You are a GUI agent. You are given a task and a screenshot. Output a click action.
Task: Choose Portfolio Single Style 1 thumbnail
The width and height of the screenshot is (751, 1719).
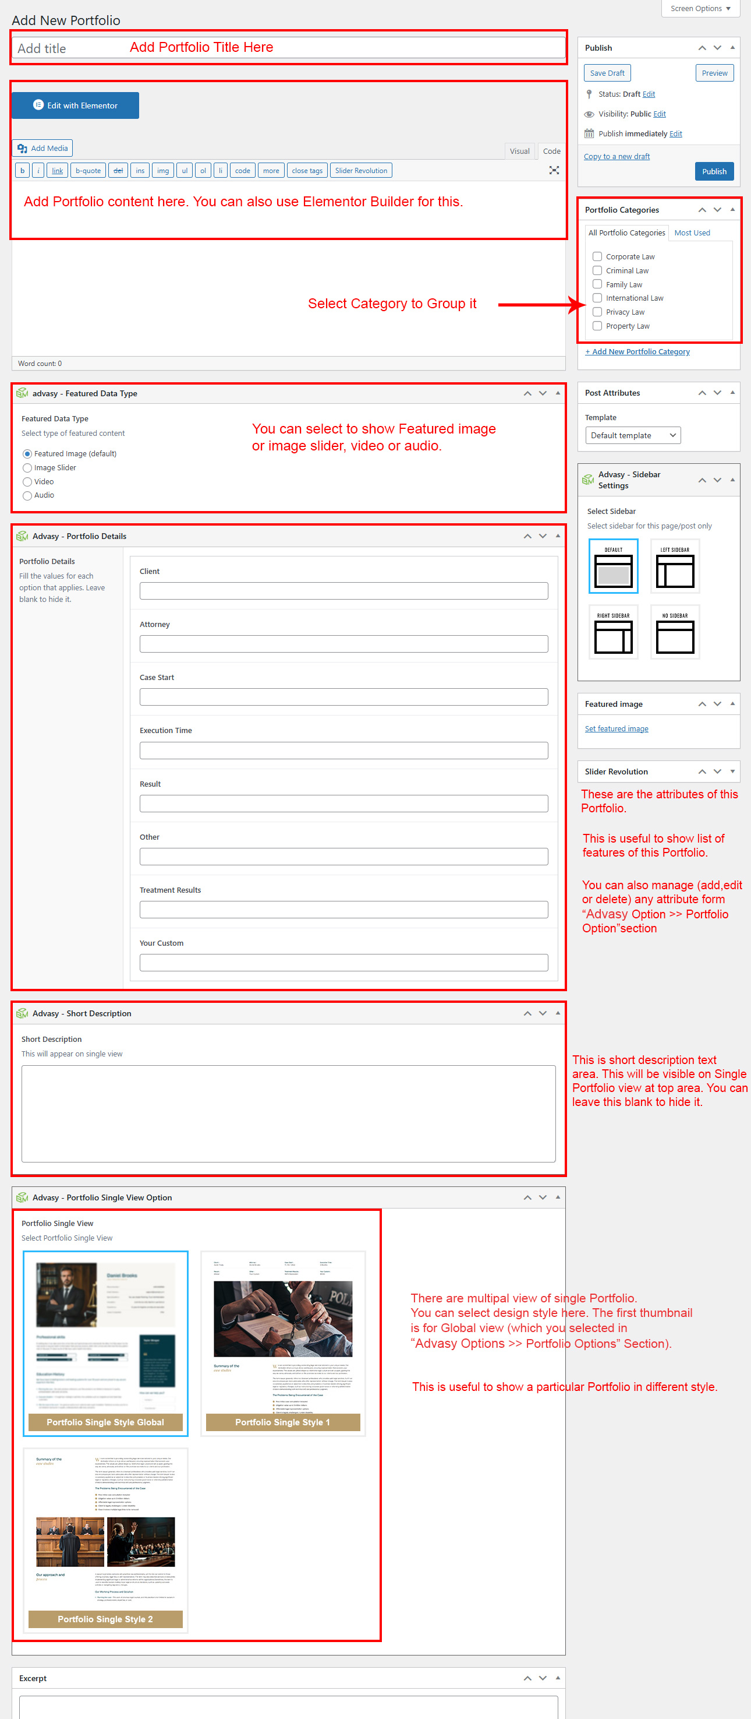283,1343
